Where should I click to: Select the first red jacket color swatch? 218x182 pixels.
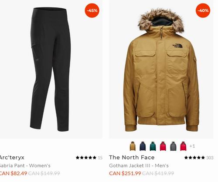tap(163, 146)
